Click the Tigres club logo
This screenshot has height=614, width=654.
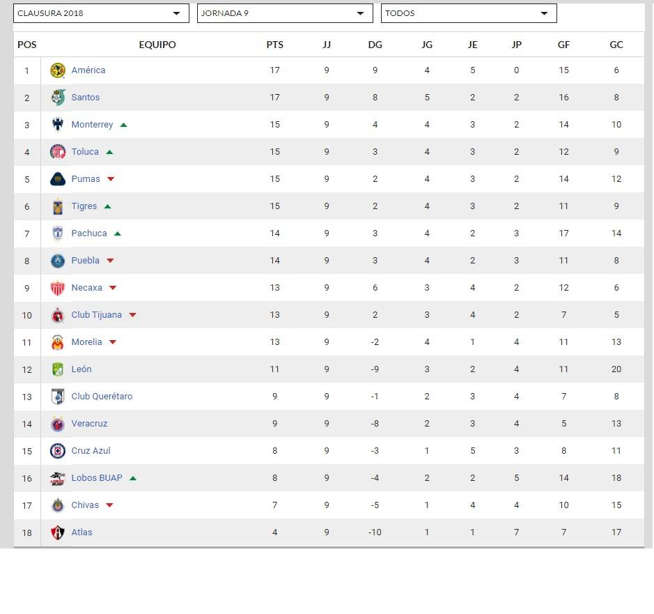[58, 206]
